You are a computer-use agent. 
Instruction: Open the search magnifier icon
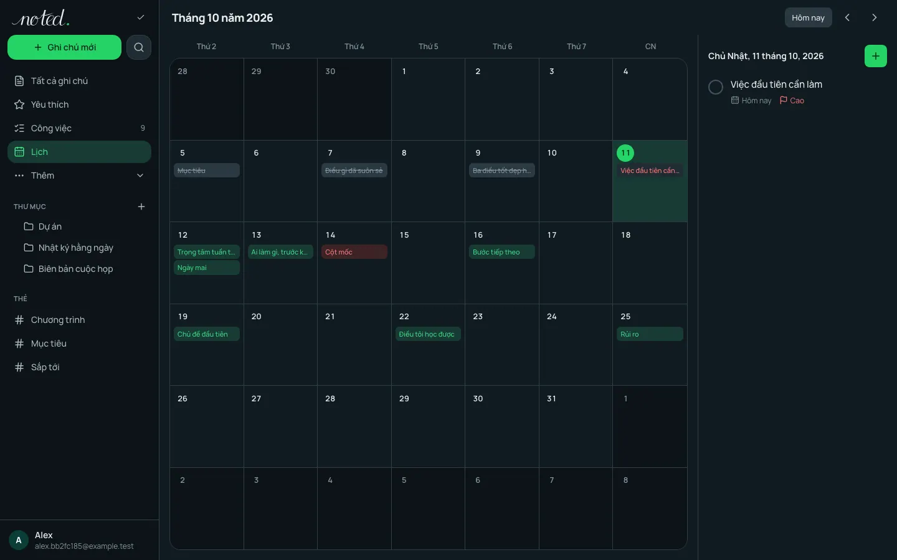tap(139, 47)
